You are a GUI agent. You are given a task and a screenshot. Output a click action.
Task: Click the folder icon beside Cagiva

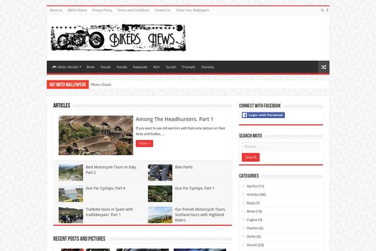click(243, 220)
